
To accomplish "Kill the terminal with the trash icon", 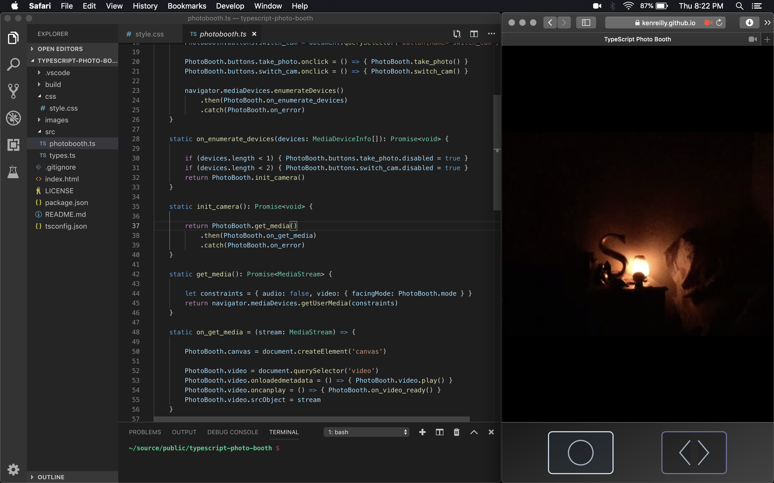I will click(456, 432).
